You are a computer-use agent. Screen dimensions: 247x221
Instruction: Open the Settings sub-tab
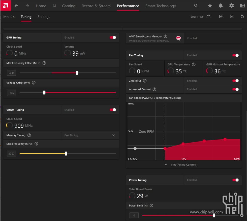44,17
